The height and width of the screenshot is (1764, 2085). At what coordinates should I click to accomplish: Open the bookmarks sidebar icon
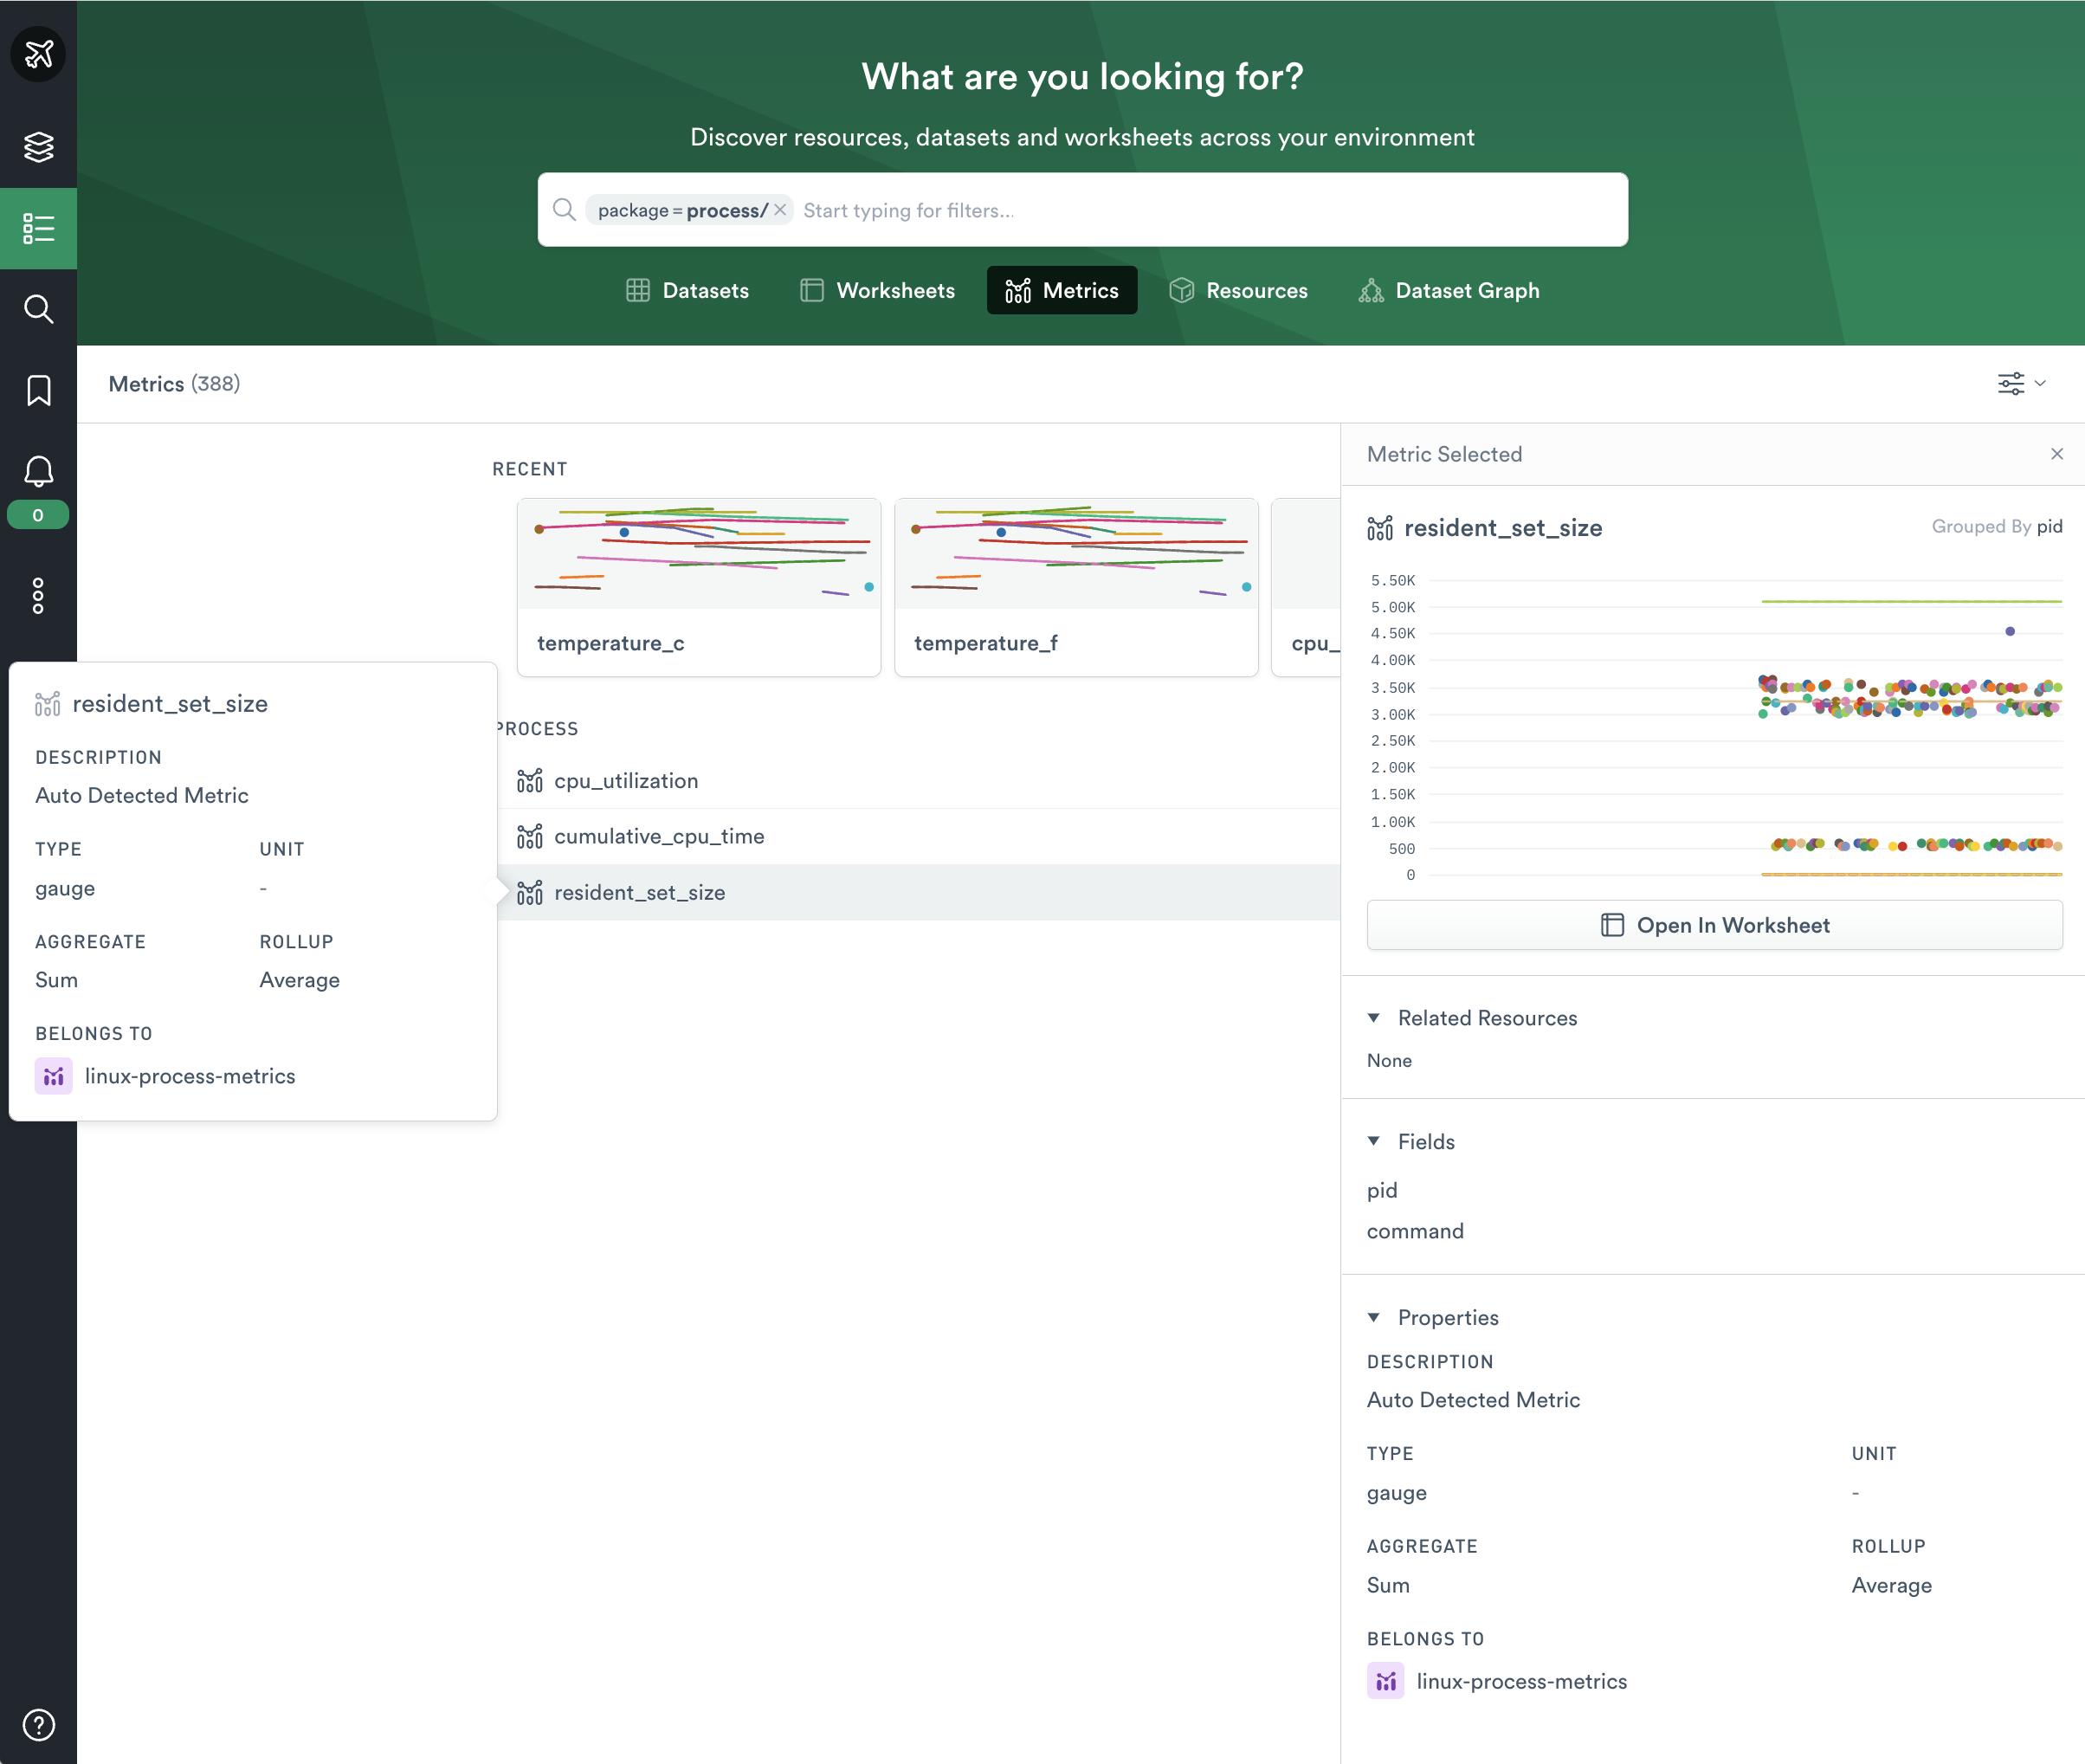[38, 390]
